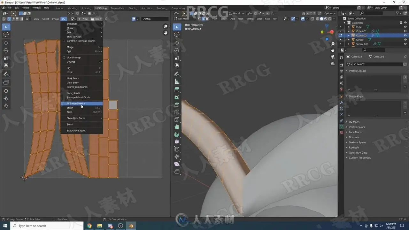Click the UV editor zoom magnifier icon

click(166, 27)
